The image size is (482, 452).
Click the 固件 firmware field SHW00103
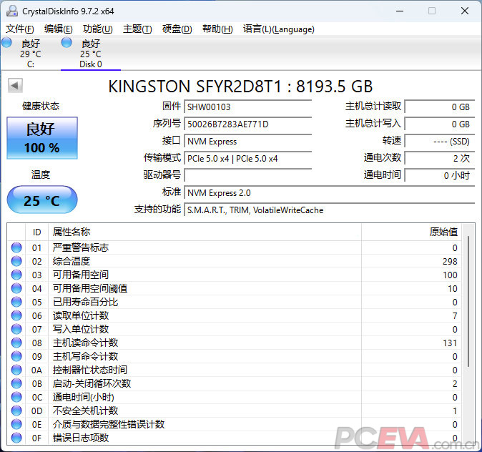point(247,107)
